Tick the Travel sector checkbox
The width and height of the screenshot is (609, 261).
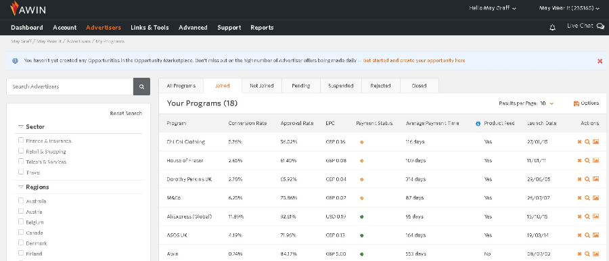pyautogui.click(x=21, y=172)
